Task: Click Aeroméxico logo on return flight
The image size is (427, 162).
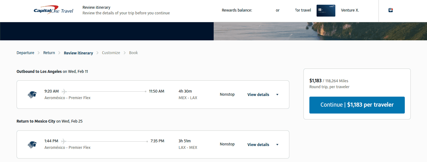Action: [x=32, y=144]
